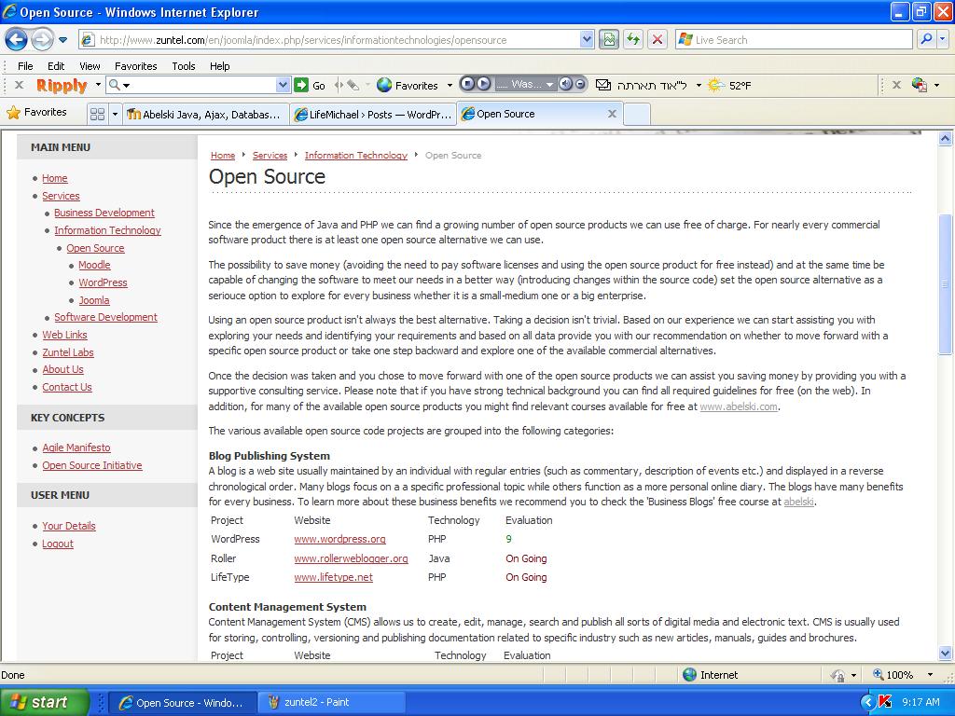Image resolution: width=955 pixels, height=716 pixels.
Task: Click the vertical scrollbar down arrow
Action: (945, 654)
